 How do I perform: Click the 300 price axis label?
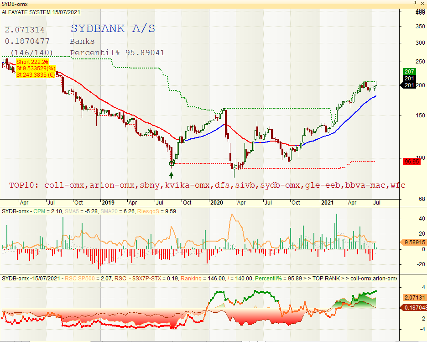[420, 43]
